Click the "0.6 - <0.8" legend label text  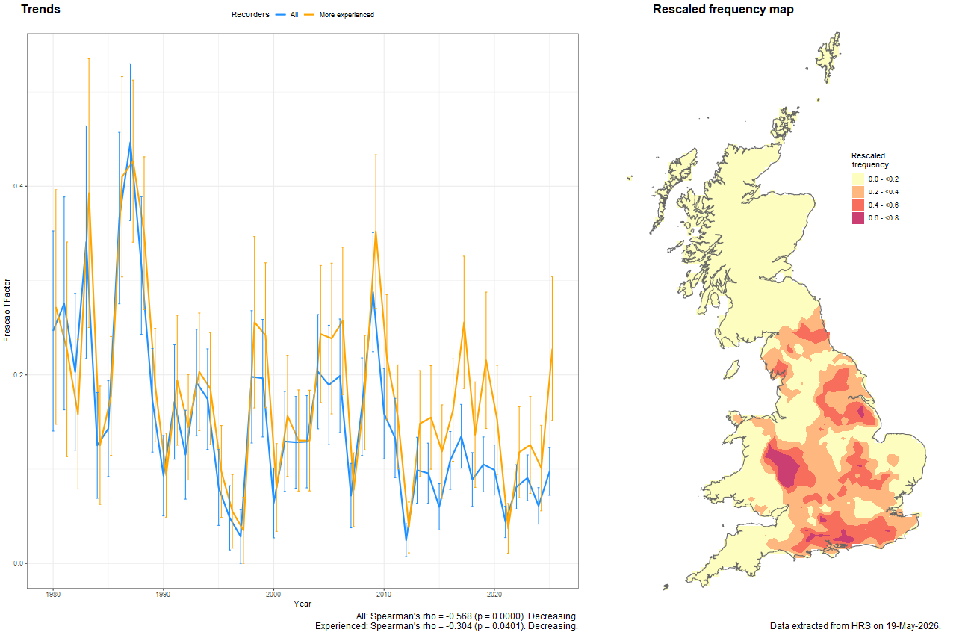coord(884,218)
